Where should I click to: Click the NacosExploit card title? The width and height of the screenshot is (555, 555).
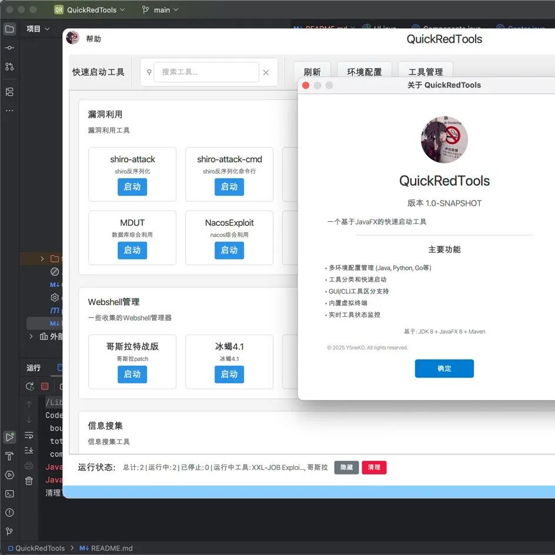click(229, 223)
